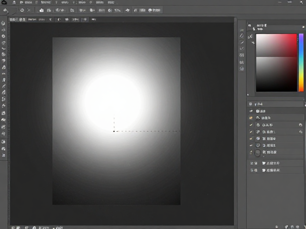Click the small swap arrow icon beside the color field

tap(253, 43)
